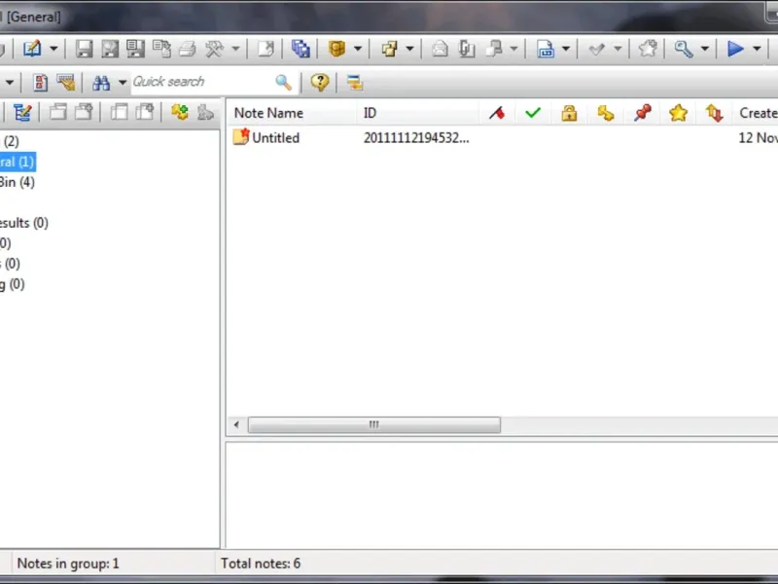Open dropdown beside gray checkmark icon
The image size is (778, 584).
tap(618, 49)
